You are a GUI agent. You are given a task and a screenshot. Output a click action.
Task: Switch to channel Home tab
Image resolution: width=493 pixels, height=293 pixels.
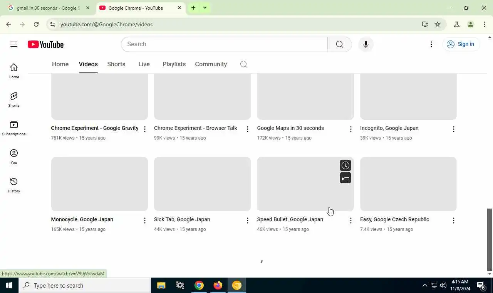60,64
